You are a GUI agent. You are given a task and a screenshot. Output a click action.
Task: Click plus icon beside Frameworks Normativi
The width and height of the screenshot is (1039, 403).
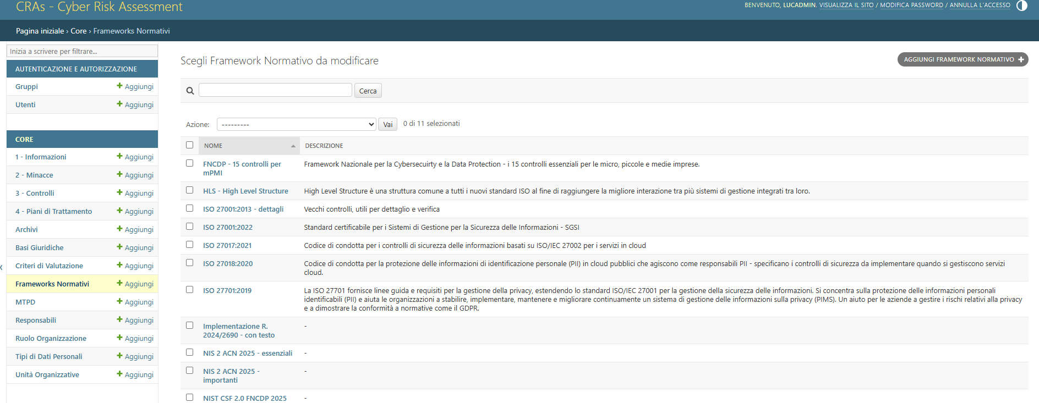pos(119,283)
